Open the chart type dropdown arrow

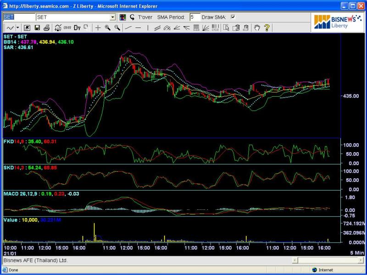(17, 28)
